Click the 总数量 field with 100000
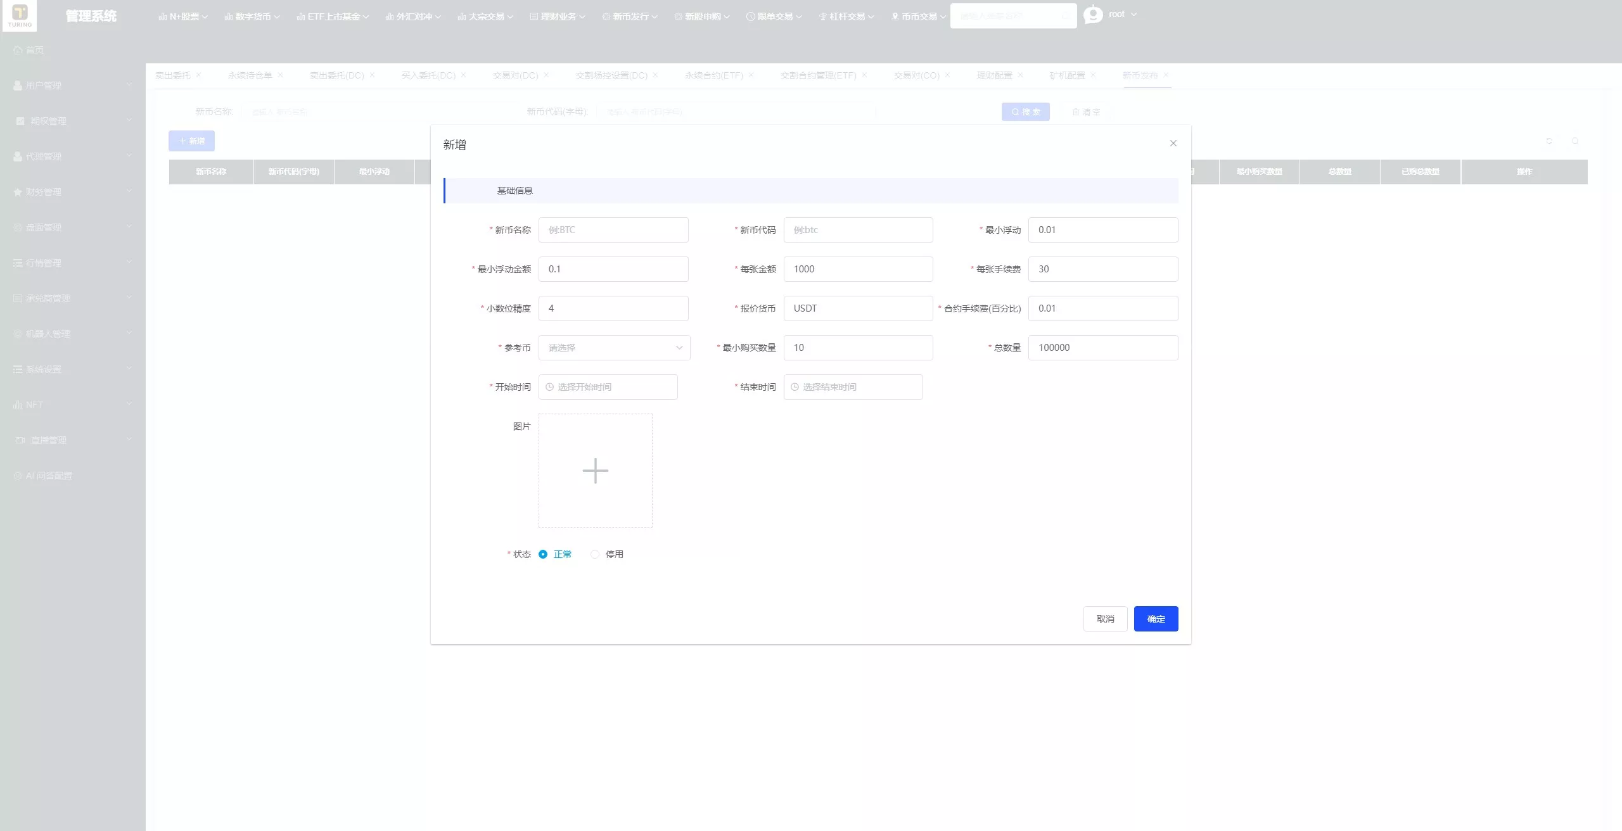Image resolution: width=1622 pixels, height=831 pixels. [x=1103, y=348]
